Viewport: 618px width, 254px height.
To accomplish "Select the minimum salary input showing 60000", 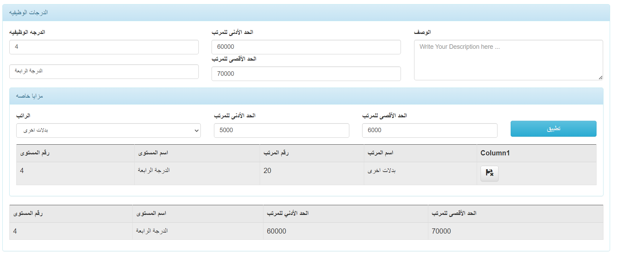I will tap(306, 47).
